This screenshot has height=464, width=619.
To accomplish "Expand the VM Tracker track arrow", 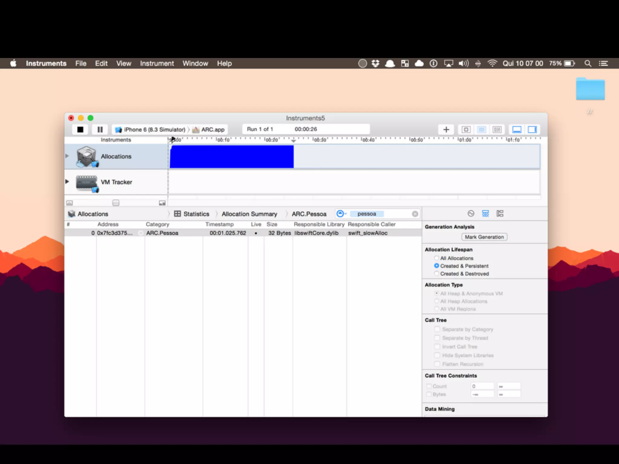I will click(67, 182).
